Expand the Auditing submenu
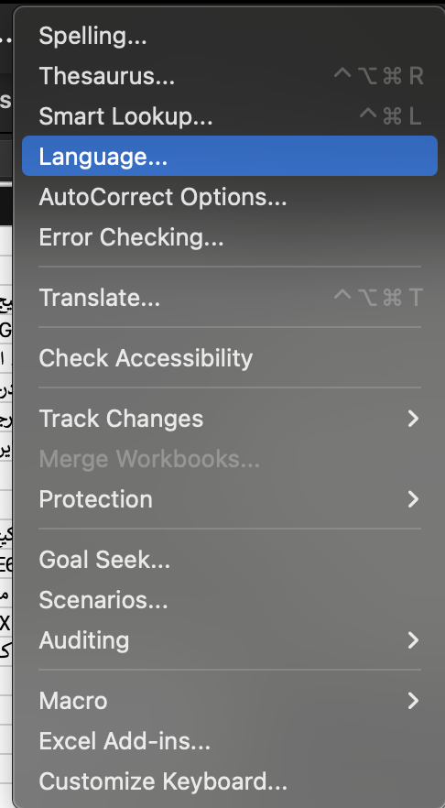This screenshot has height=808, width=445. (x=230, y=640)
